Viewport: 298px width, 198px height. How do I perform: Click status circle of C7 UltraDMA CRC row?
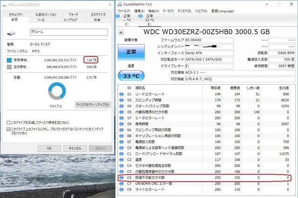[122, 184]
